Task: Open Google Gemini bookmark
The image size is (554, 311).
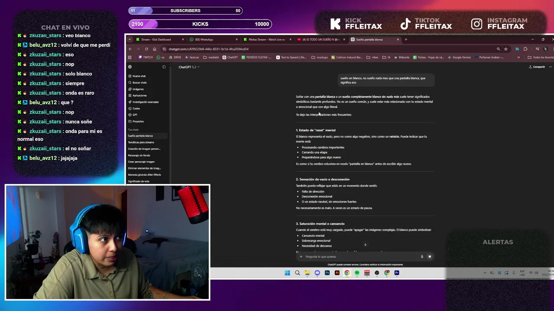Action: (459, 57)
